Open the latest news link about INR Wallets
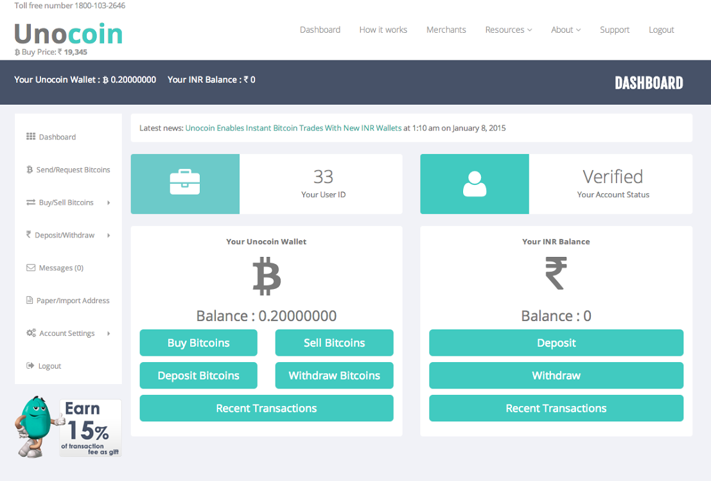The image size is (711, 481). (x=294, y=128)
